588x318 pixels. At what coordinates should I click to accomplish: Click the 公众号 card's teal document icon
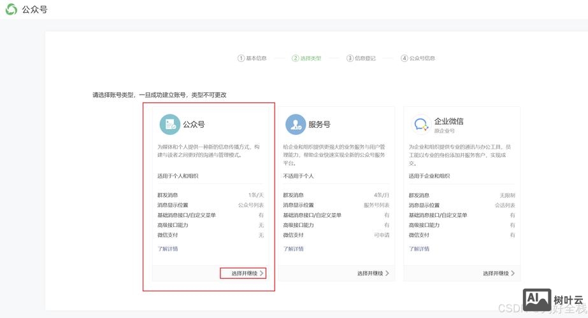(170, 125)
